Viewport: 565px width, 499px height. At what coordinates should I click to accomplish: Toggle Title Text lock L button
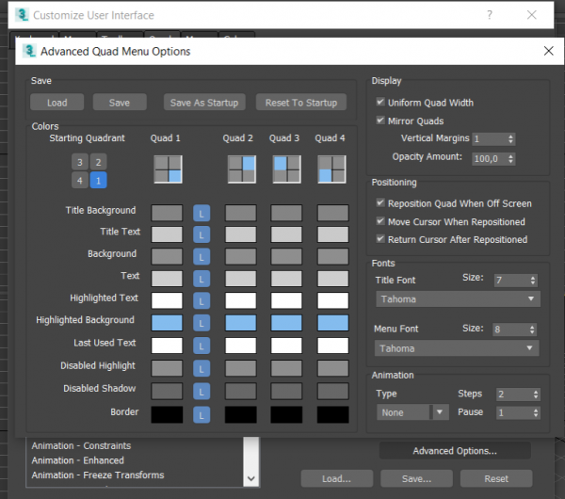[x=202, y=235]
